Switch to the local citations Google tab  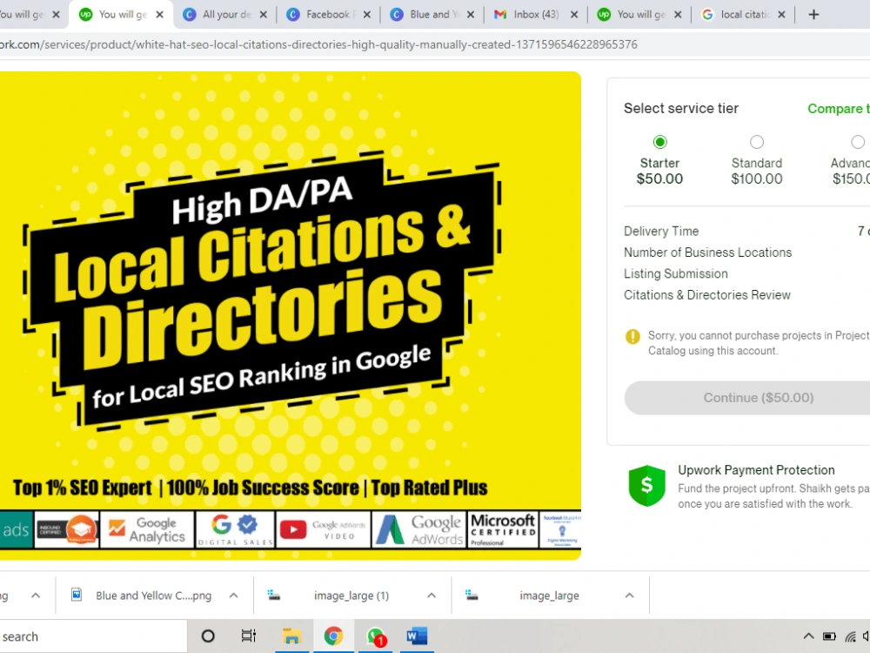pos(744,15)
